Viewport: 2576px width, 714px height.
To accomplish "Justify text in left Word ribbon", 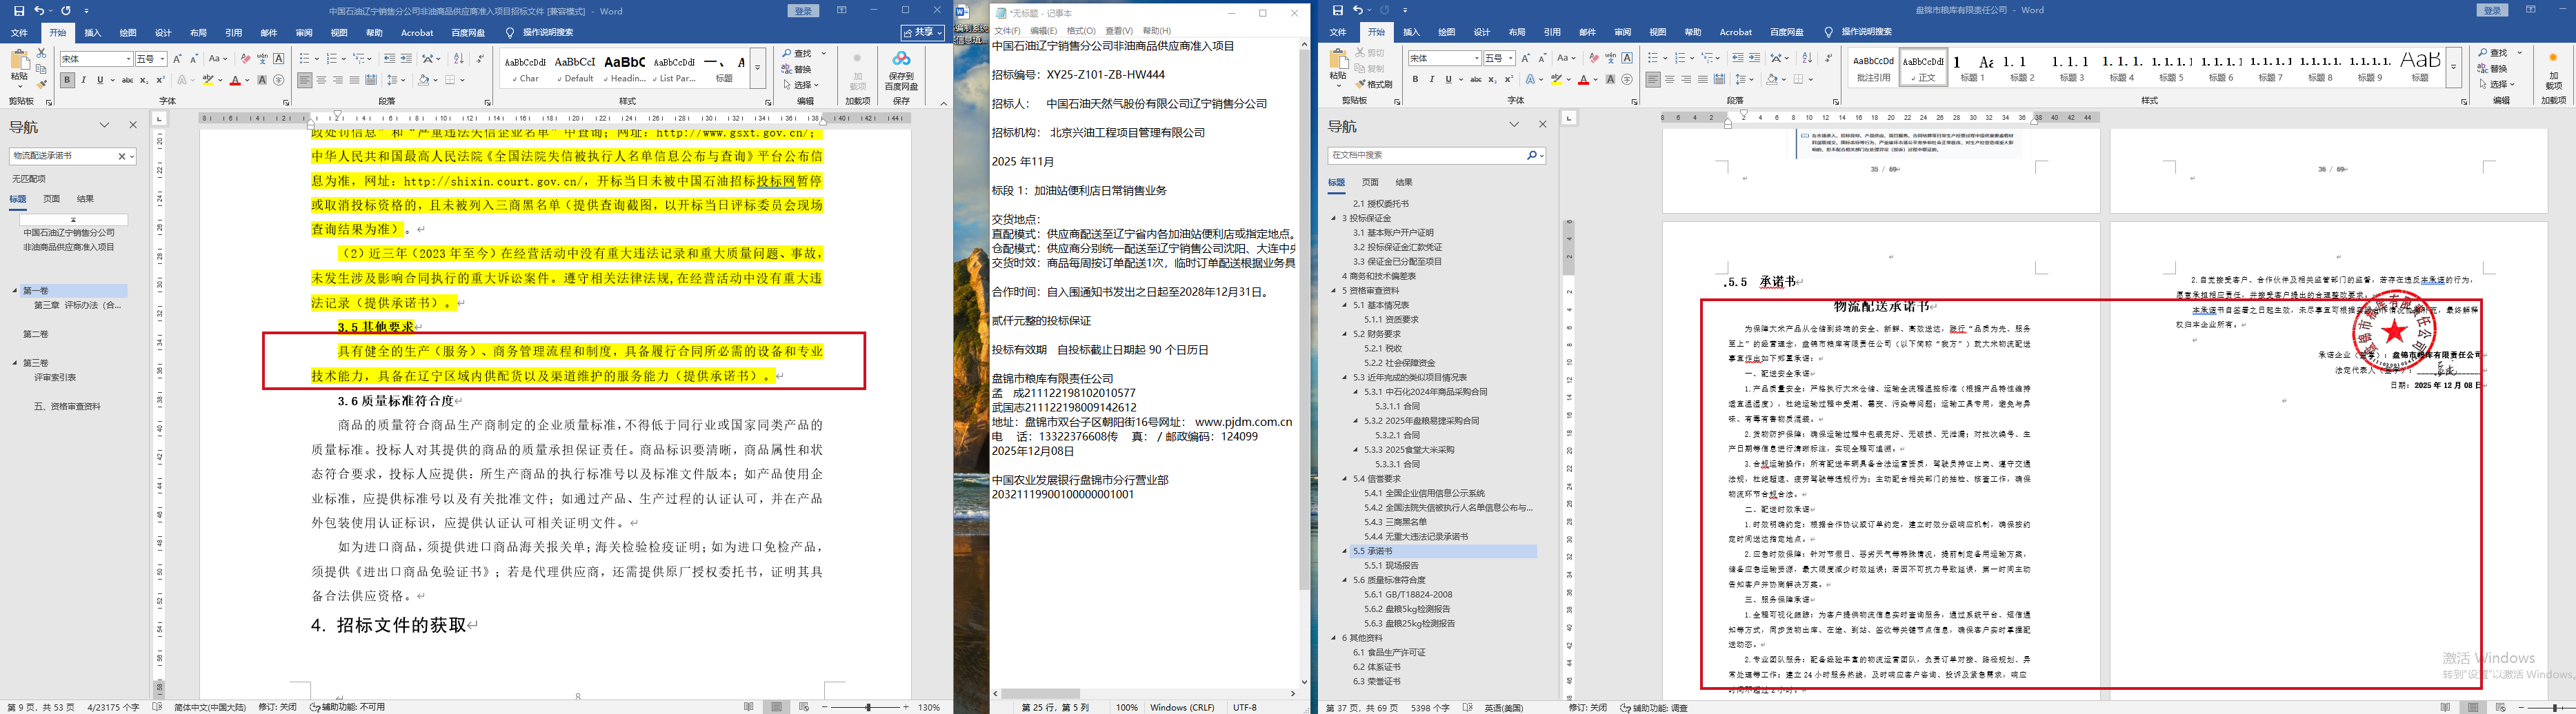I will coord(354,80).
